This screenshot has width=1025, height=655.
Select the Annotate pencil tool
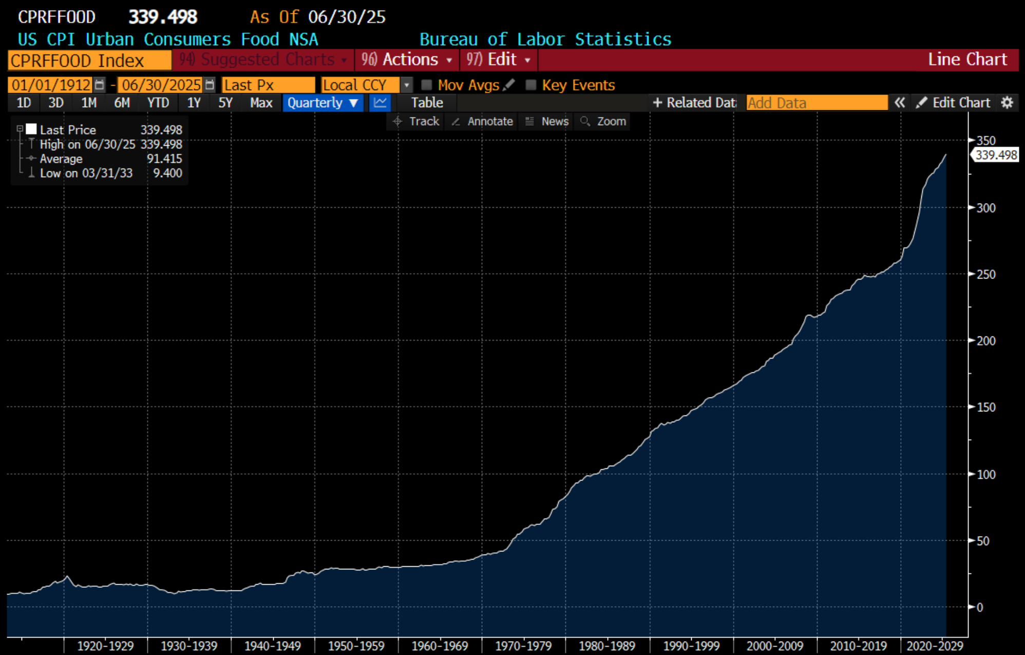pyautogui.click(x=482, y=122)
